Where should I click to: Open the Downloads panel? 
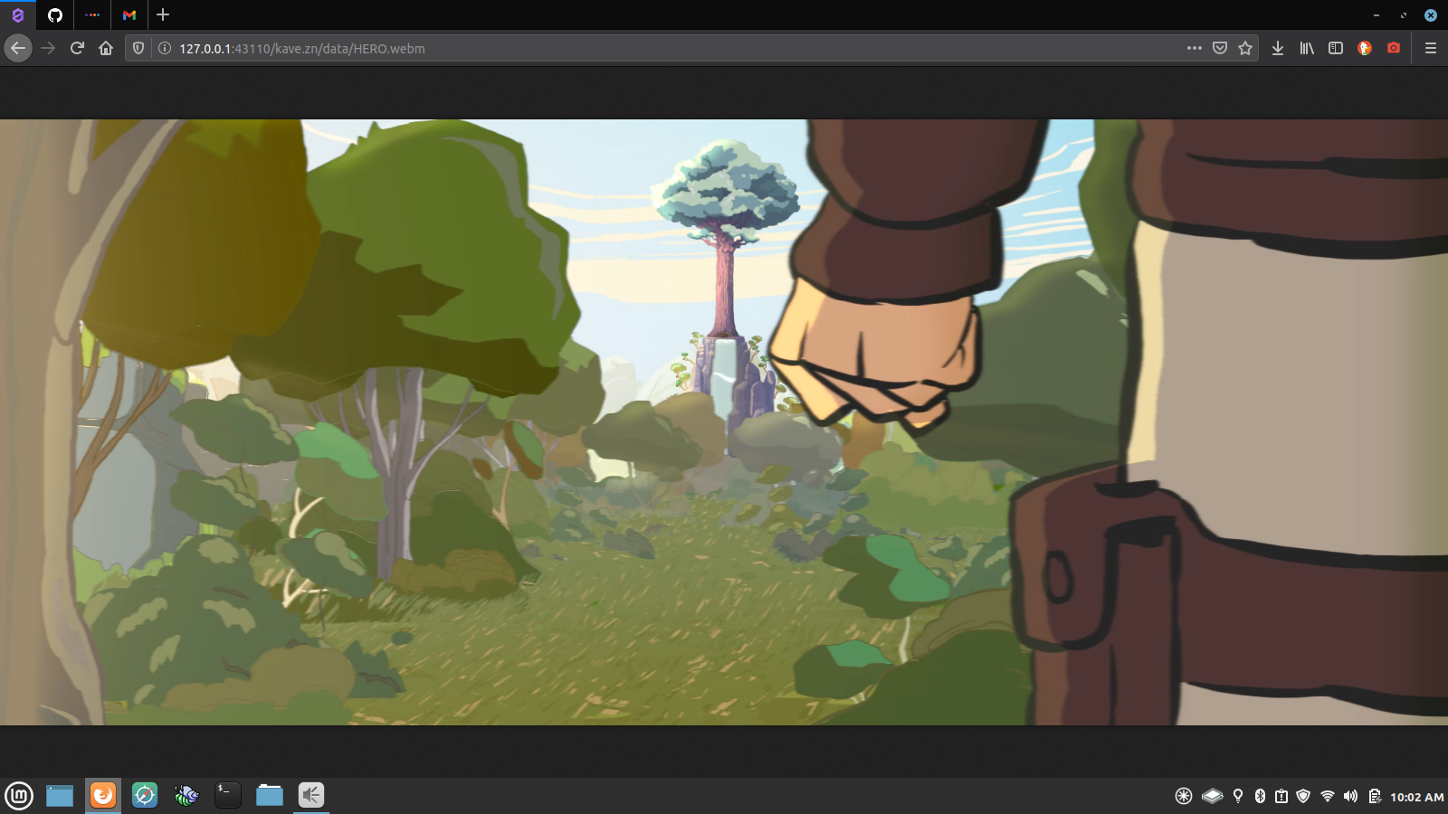(x=1278, y=49)
